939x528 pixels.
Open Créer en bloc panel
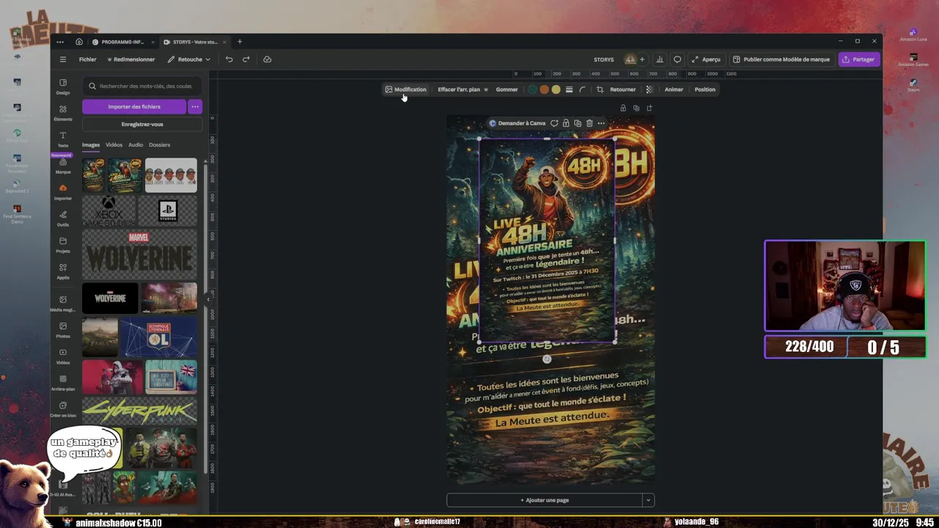click(x=63, y=408)
